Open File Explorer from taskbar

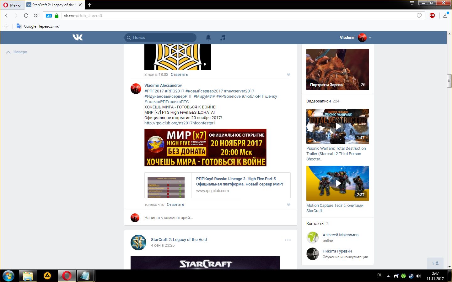(x=28, y=276)
